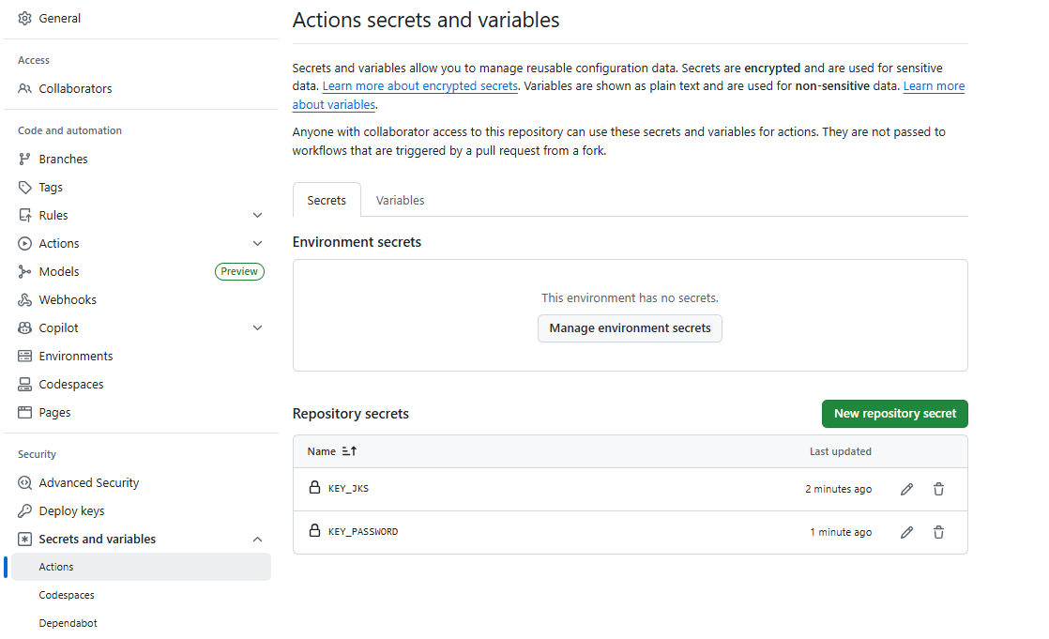
Task: Expand the Actions sidebar chevron
Action: pyautogui.click(x=257, y=243)
